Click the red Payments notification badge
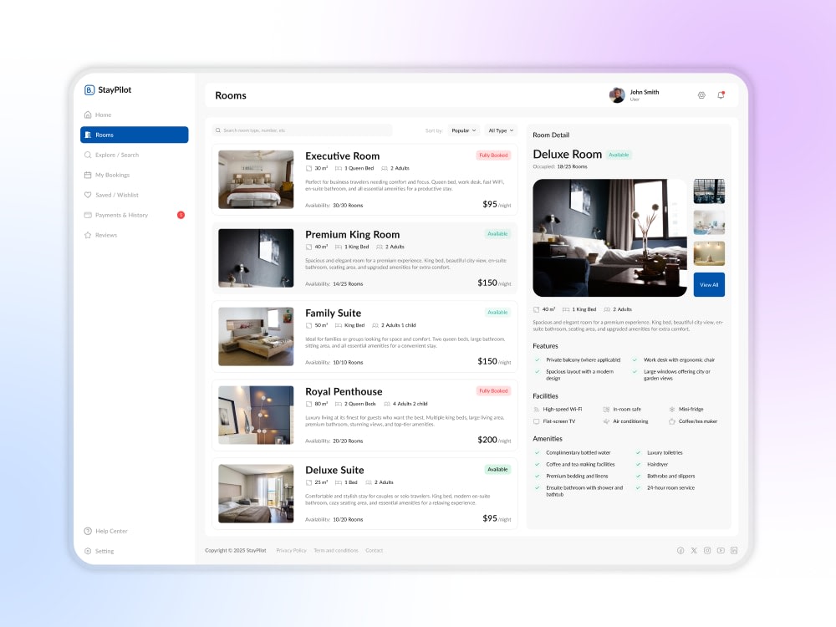The width and height of the screenshot is (836, 627). coord(181,215)
